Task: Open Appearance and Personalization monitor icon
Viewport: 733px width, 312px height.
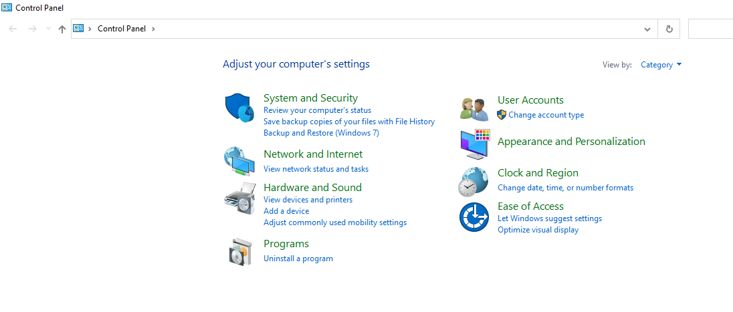Action: [474, 144]
